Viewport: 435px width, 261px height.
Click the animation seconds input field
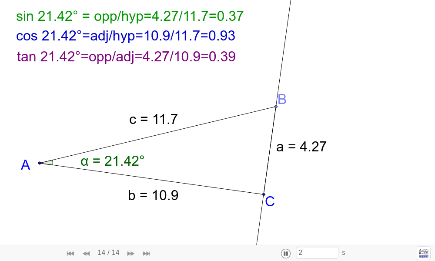(317, 253)
